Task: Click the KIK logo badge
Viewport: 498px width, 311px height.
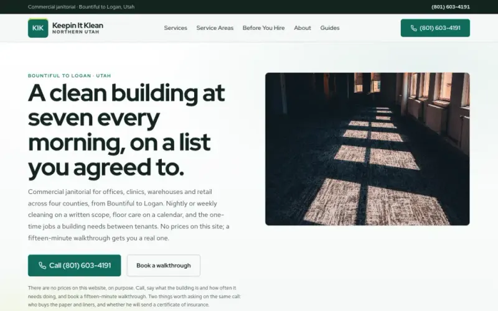Action: tap(38, 28)
